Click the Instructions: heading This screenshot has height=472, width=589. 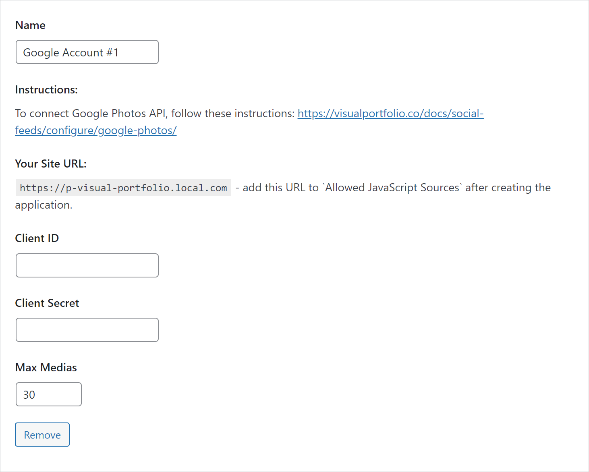pos(46,89)
